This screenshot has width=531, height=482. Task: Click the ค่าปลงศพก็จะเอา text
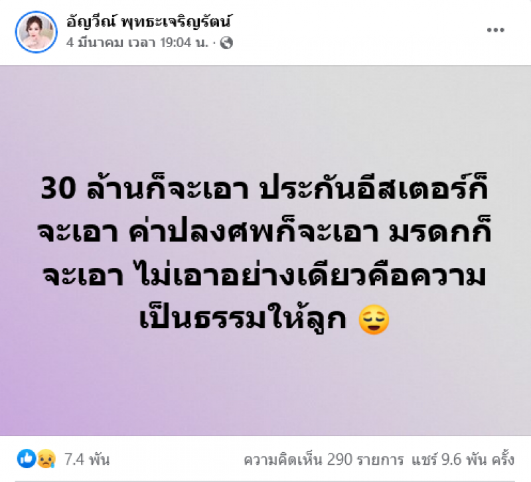(x=254, y=231)
